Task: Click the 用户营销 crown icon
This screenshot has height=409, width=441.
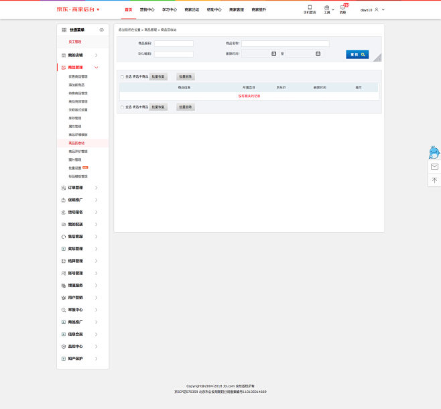Action: point(64,298)
